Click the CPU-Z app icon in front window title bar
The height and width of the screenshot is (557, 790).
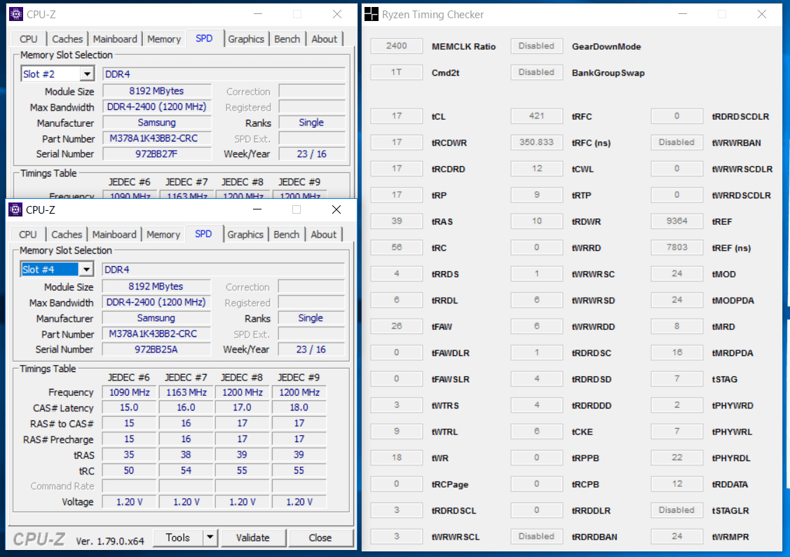15,209
